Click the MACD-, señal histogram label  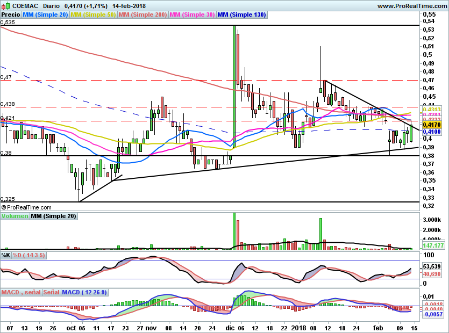click(21, 292)
